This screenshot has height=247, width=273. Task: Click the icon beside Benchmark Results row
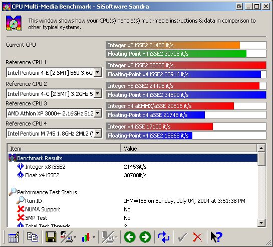pyautogui.click(x=12, y=158)
